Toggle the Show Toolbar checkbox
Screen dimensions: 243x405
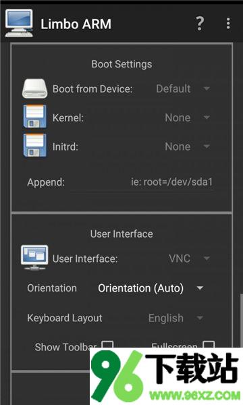107,344
